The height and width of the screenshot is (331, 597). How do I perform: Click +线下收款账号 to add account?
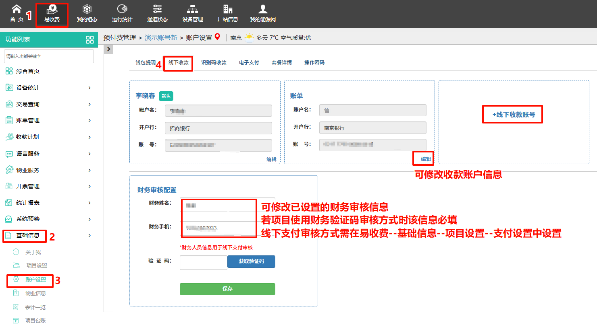coord(514,115)
